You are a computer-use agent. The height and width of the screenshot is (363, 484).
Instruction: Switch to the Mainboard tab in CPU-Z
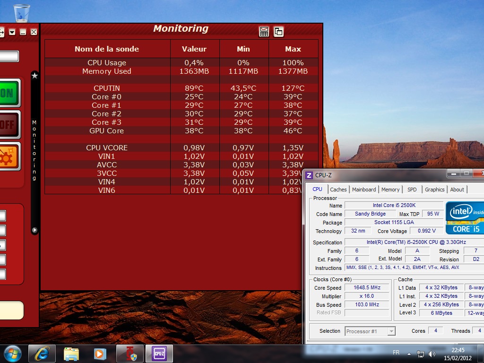click(x=364, y=190)
